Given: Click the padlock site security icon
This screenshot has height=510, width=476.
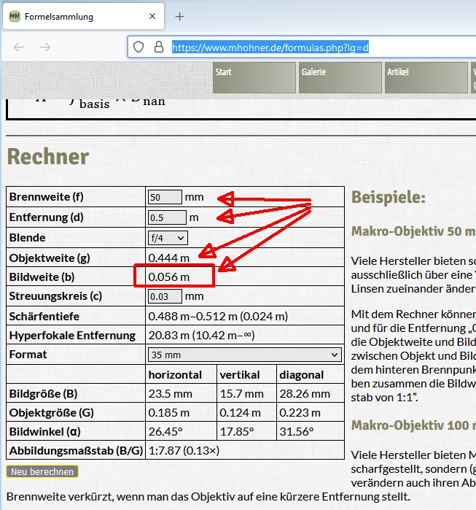Looking at the screenshot, I should pos(158,47).
